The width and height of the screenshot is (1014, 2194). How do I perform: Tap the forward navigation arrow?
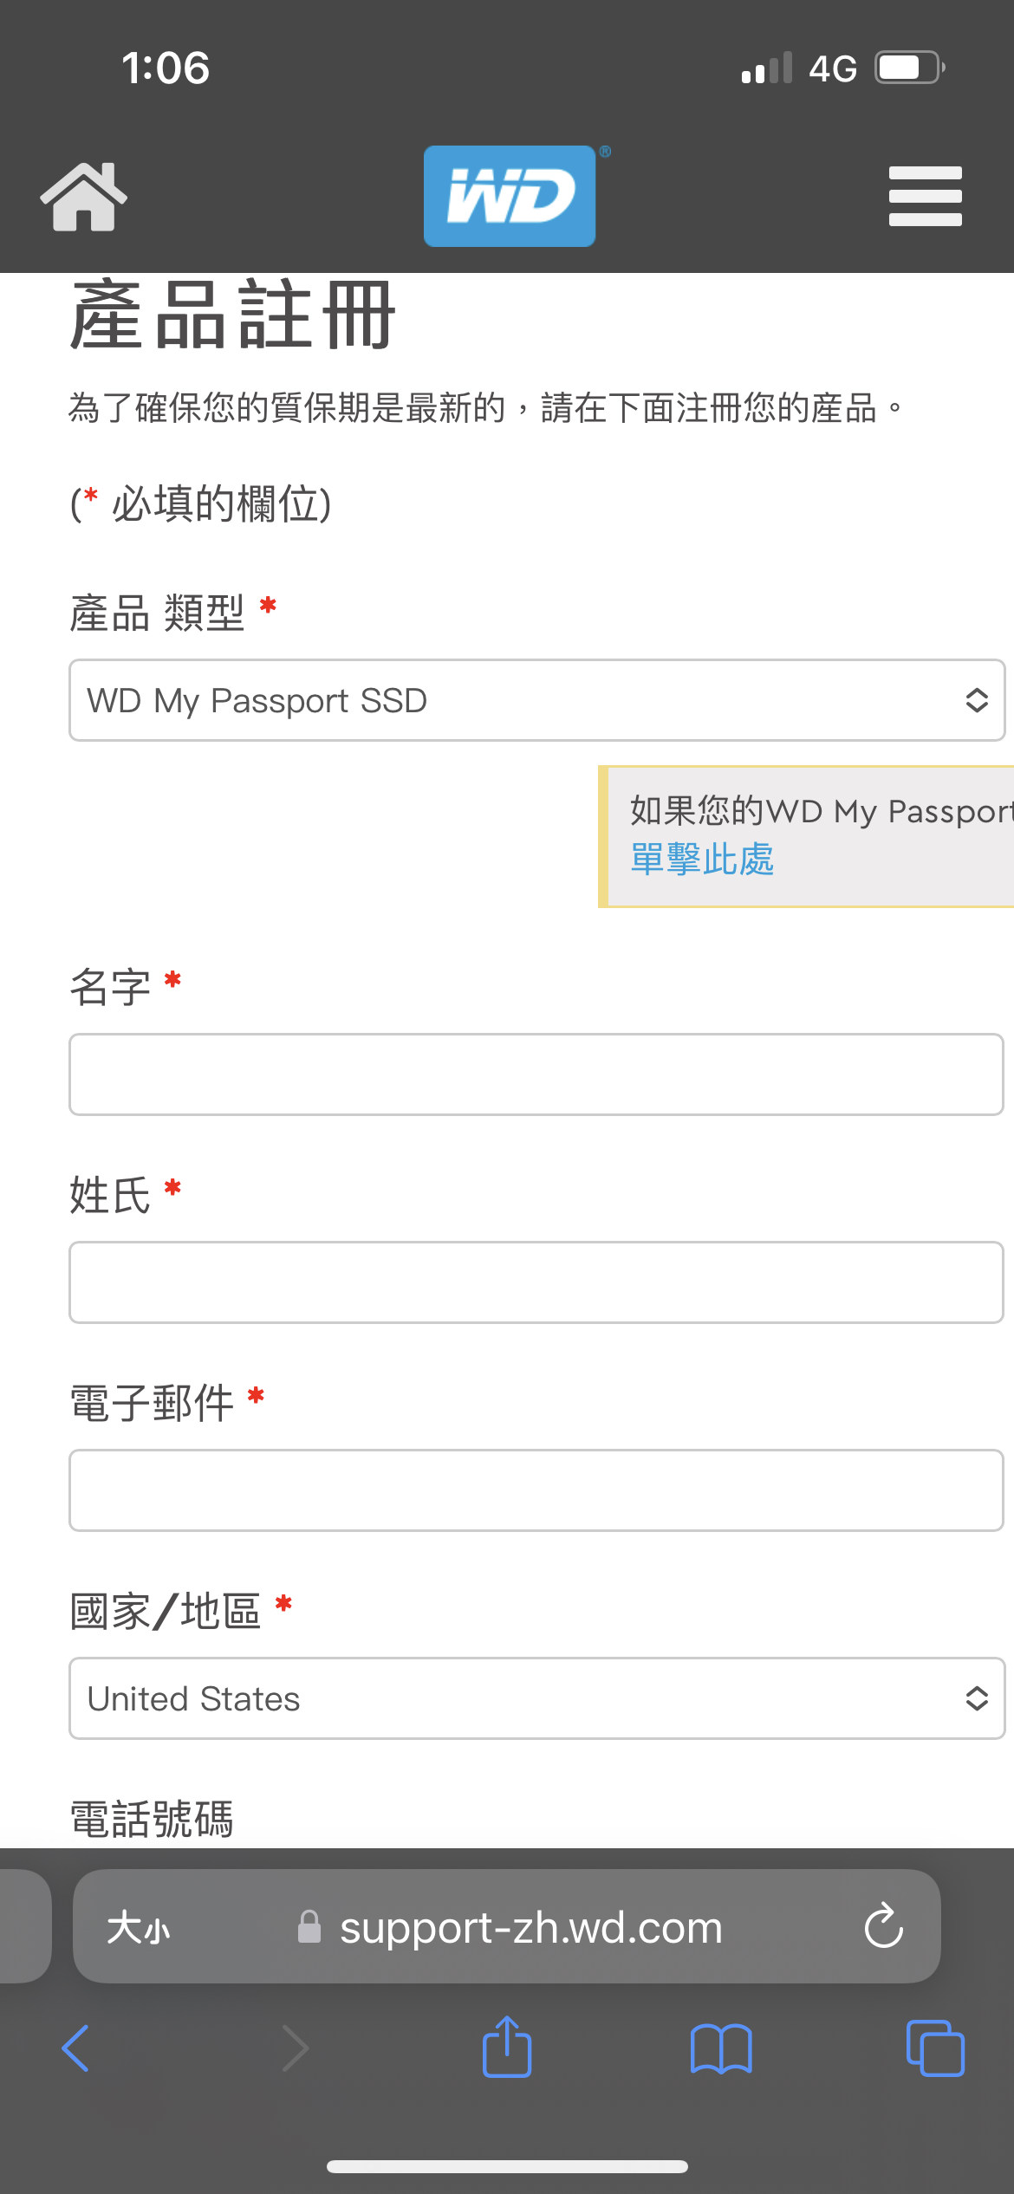pyautogui.click(x=296, y=2048)
